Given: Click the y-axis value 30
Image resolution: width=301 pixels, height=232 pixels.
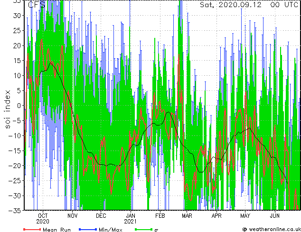Looking at the screenshot, I should 17,16.
